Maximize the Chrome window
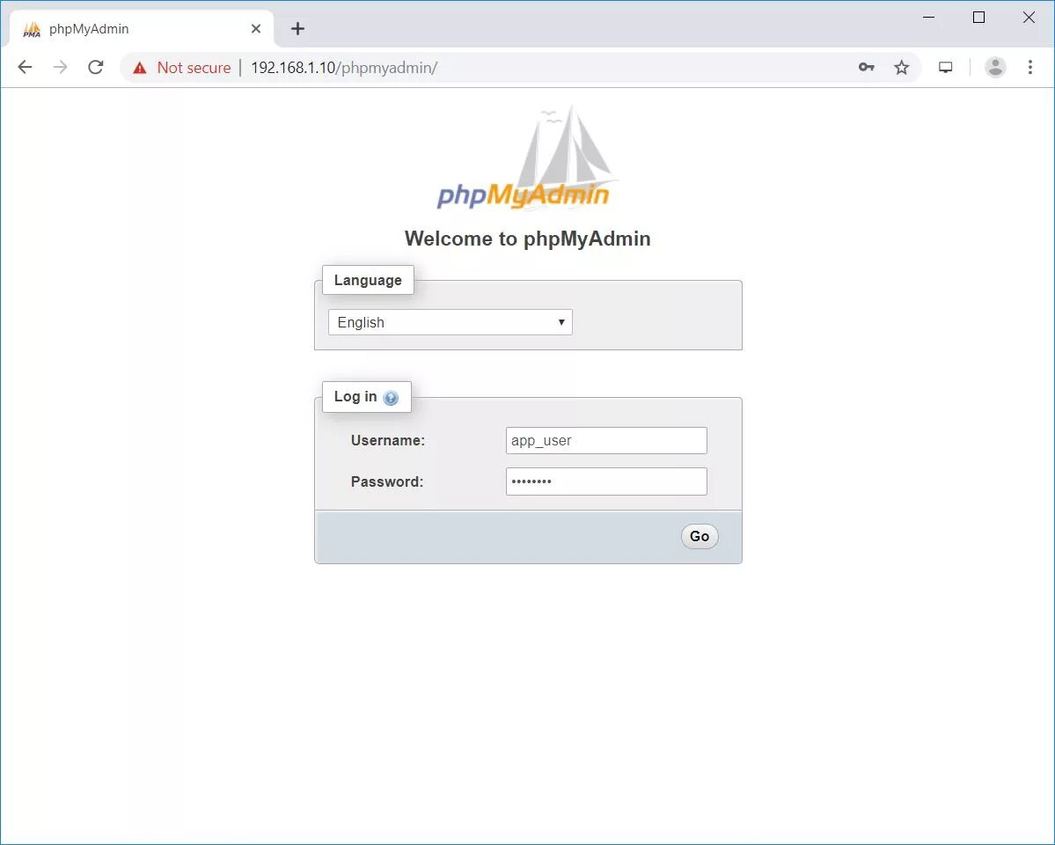This screenshot has height=845, width=1055. 979,17
